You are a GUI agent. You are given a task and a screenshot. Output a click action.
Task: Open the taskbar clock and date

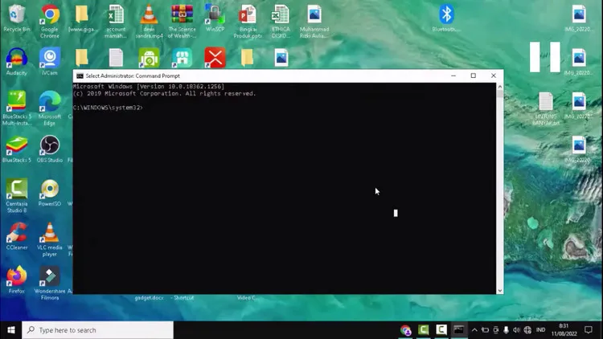point(564,330)
